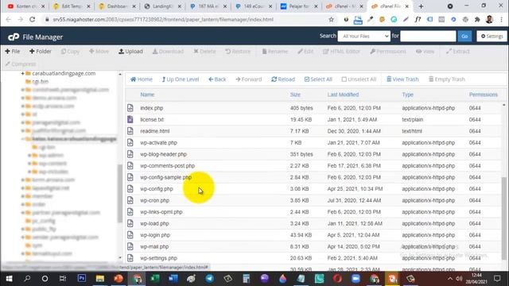Open the cgi-bin folder under carabuatlandingpage.com
The height and width of the screenshot is (286, 509).
point(41,81)
